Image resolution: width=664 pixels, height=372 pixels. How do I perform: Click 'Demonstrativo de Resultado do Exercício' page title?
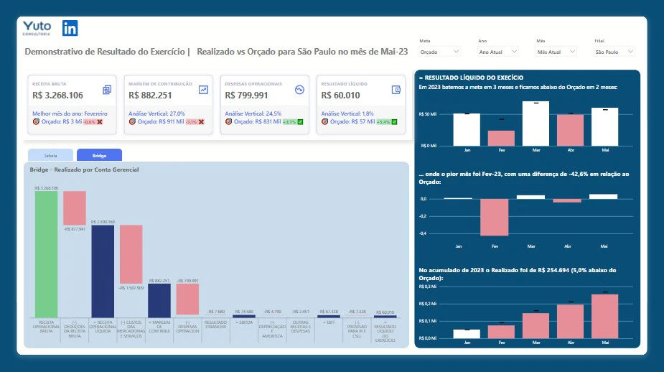tap(105, 52)
